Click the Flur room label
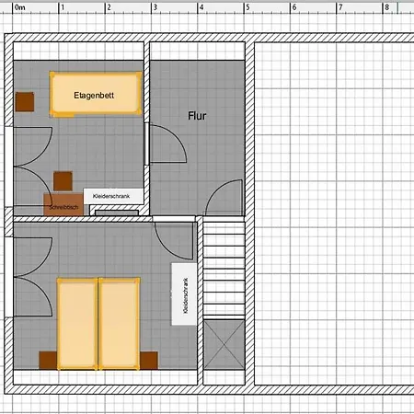 (x=197, y=116)
